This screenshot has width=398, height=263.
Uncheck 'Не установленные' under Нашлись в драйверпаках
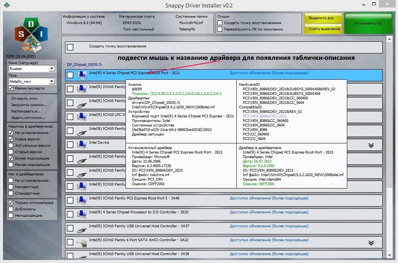(11, 133)
